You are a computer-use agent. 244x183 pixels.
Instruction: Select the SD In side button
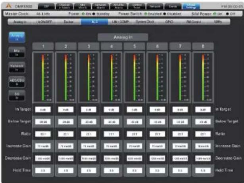[17, 96]
